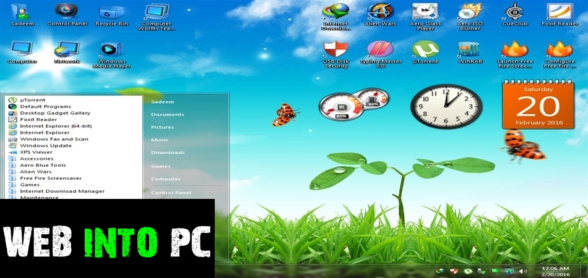Image resolution: width=588 pixels, height=278 pixels.
Task: Open Games in Start menu right pane
Action: tap(160, 166)
